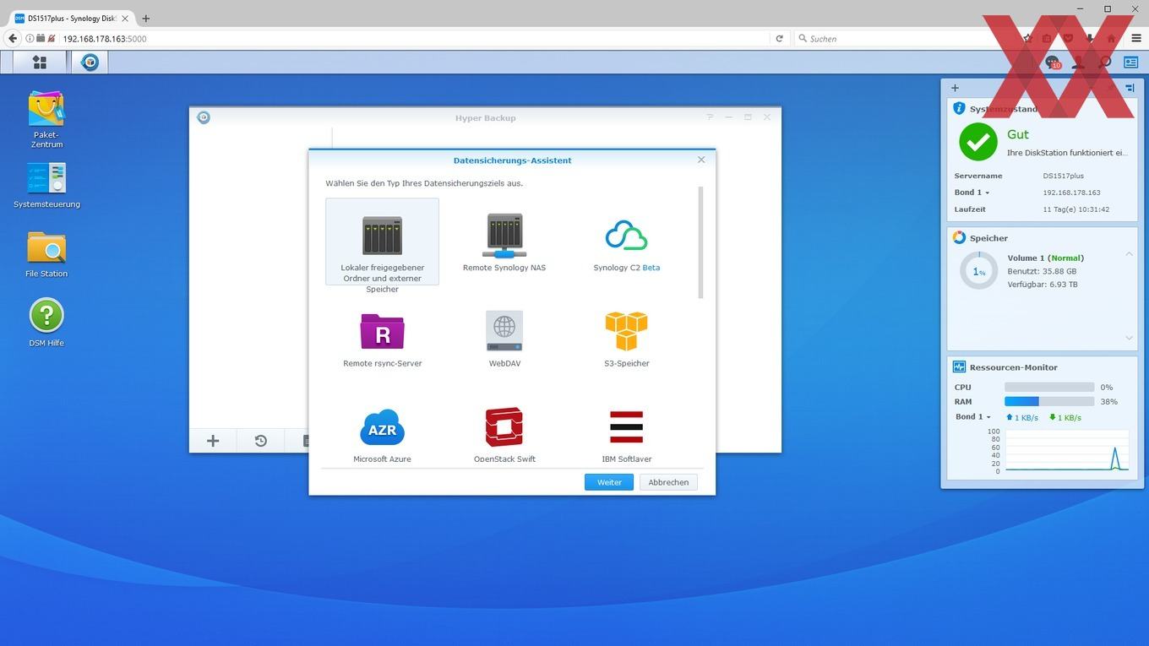Image resolution: width=1149 pixels, height=646 pixels.
Task: Click Volume 1 usage ring
Action: tap(978, 271)
